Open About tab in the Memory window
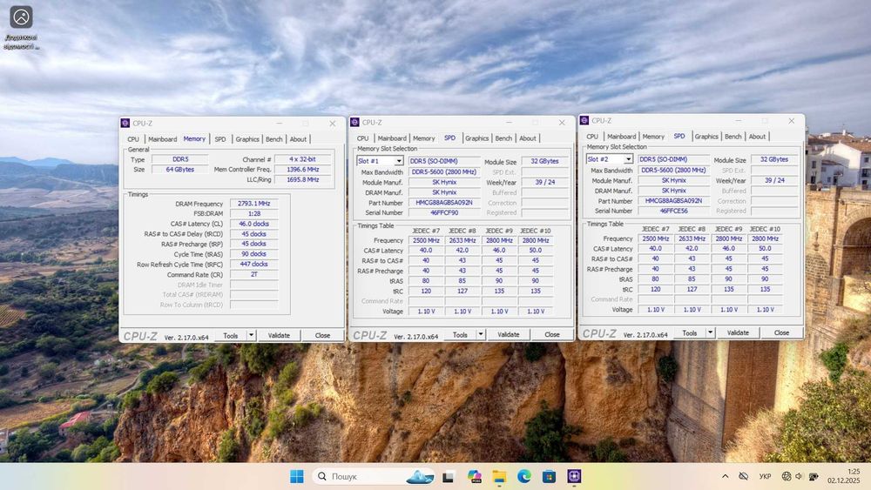Screen dimensions: 871x490 [x=298, y=139]
